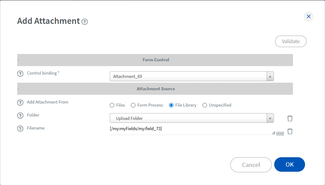Close the Add Attachment dialog
The image size is (325, 185).
(308, 16)
